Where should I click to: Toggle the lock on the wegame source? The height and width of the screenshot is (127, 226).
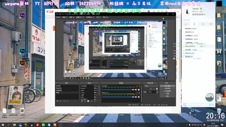(97, 88)
